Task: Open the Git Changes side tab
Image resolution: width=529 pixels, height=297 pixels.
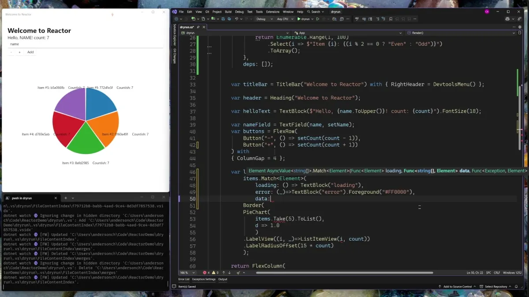Action: tap(174, 56)
